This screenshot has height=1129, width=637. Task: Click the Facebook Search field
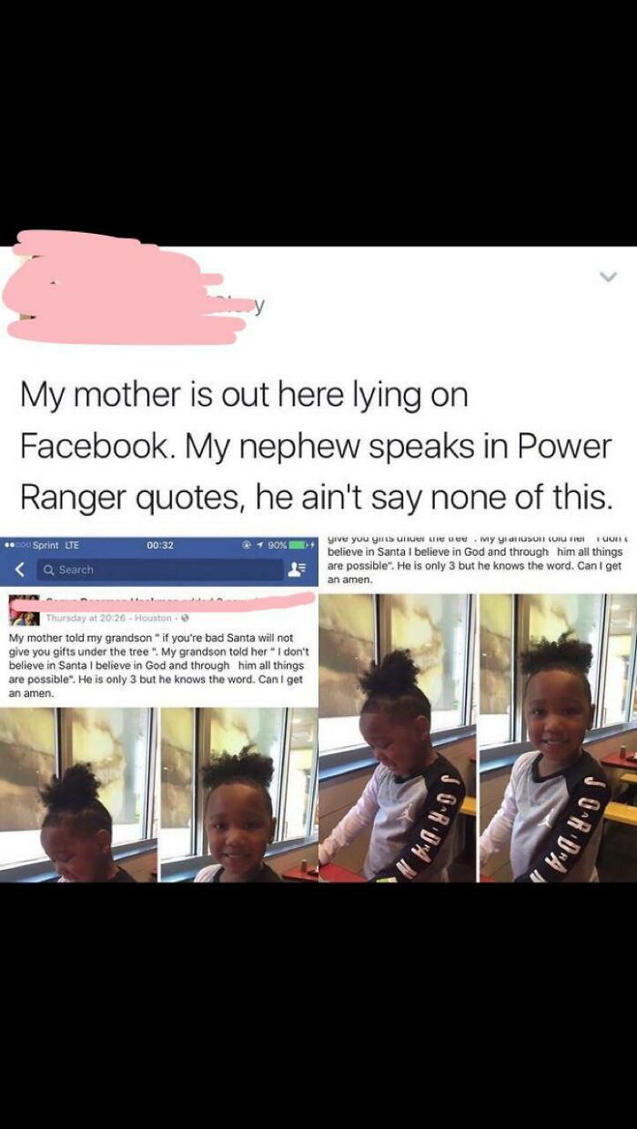point(160,570)
